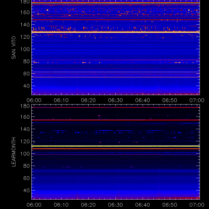Click the LEARMONTH axis title

(14, 152)
